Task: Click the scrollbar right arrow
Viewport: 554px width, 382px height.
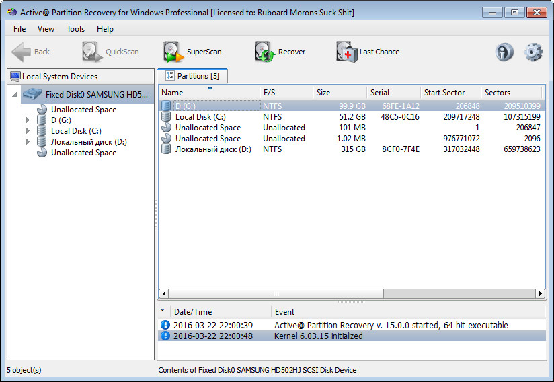Action: [541, 293]
